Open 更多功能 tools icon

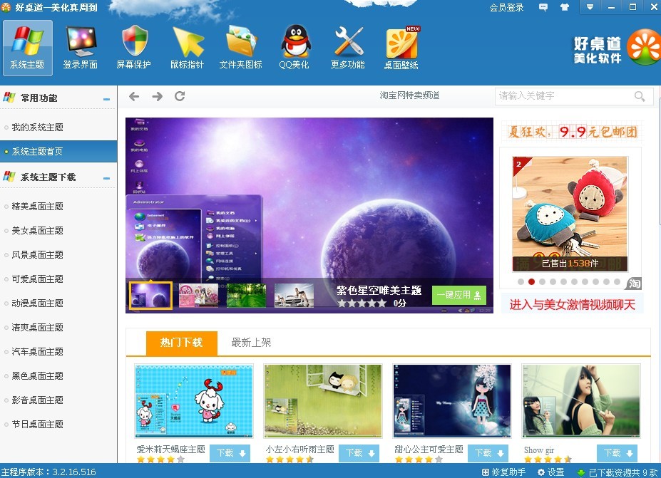point(348,47)
